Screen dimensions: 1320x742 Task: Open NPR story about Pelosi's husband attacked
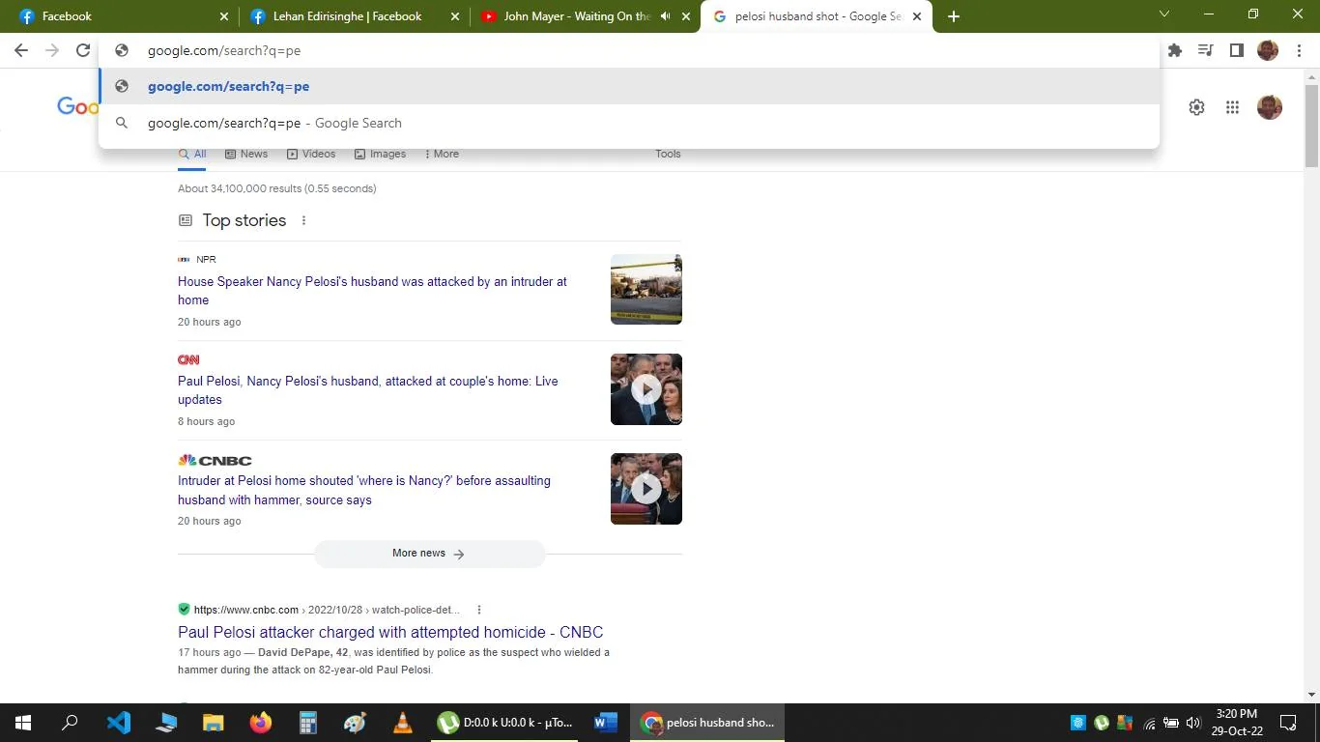[372, 291]
